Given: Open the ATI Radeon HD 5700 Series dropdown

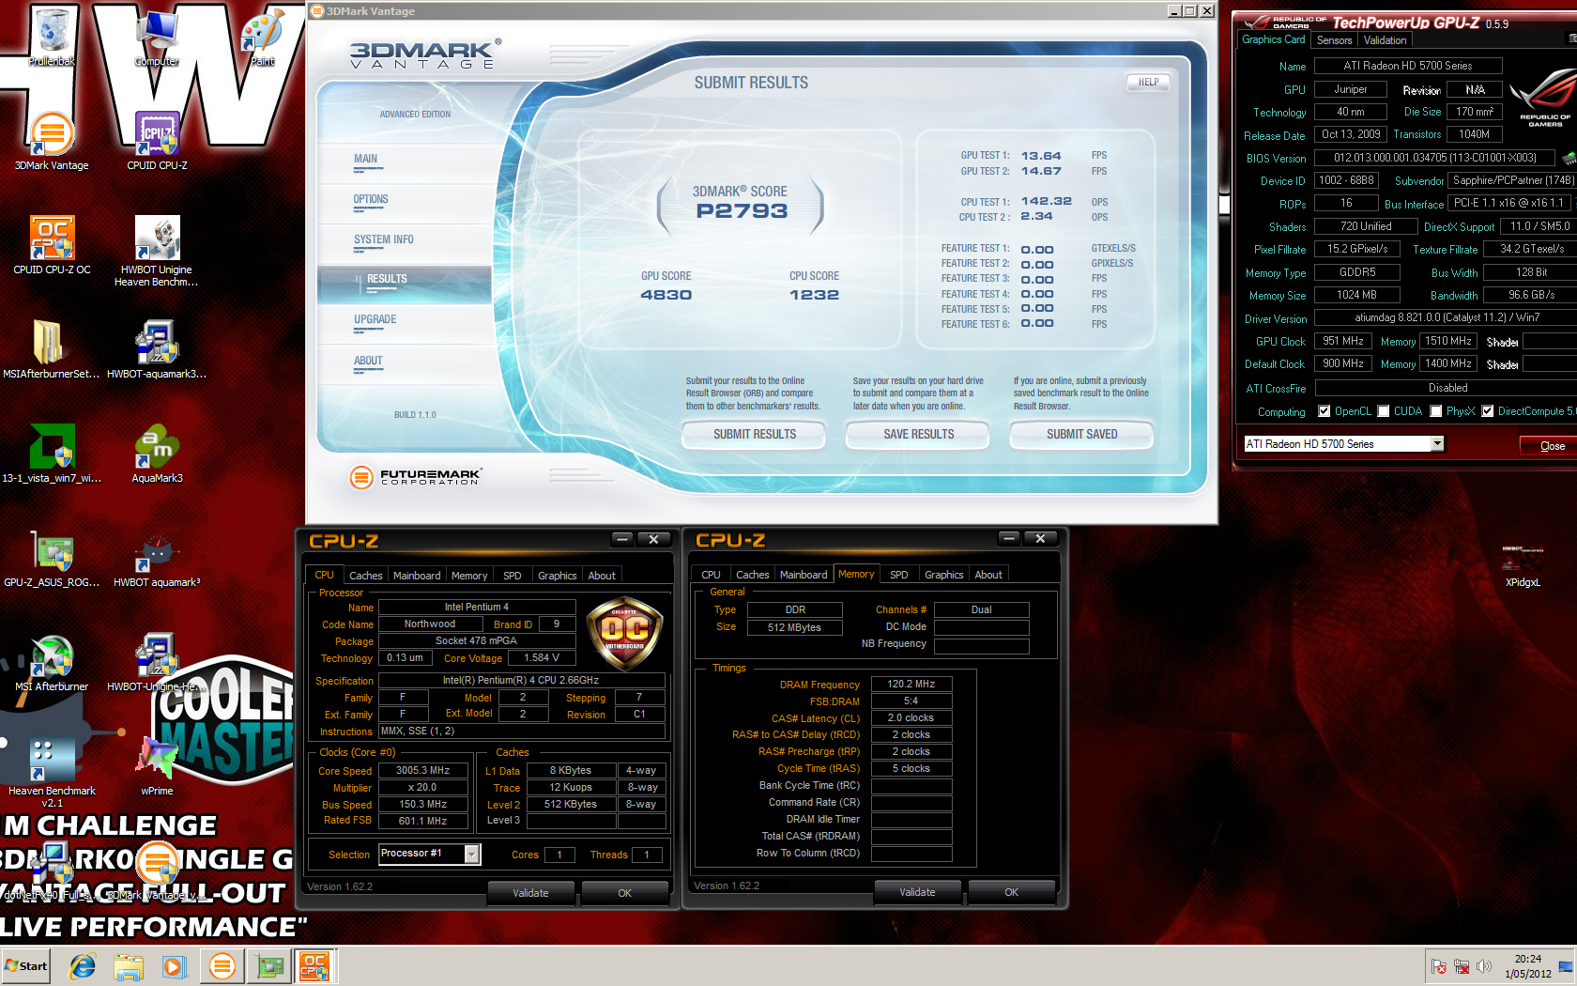Looking at the screenshot, I should point(1436,443).
